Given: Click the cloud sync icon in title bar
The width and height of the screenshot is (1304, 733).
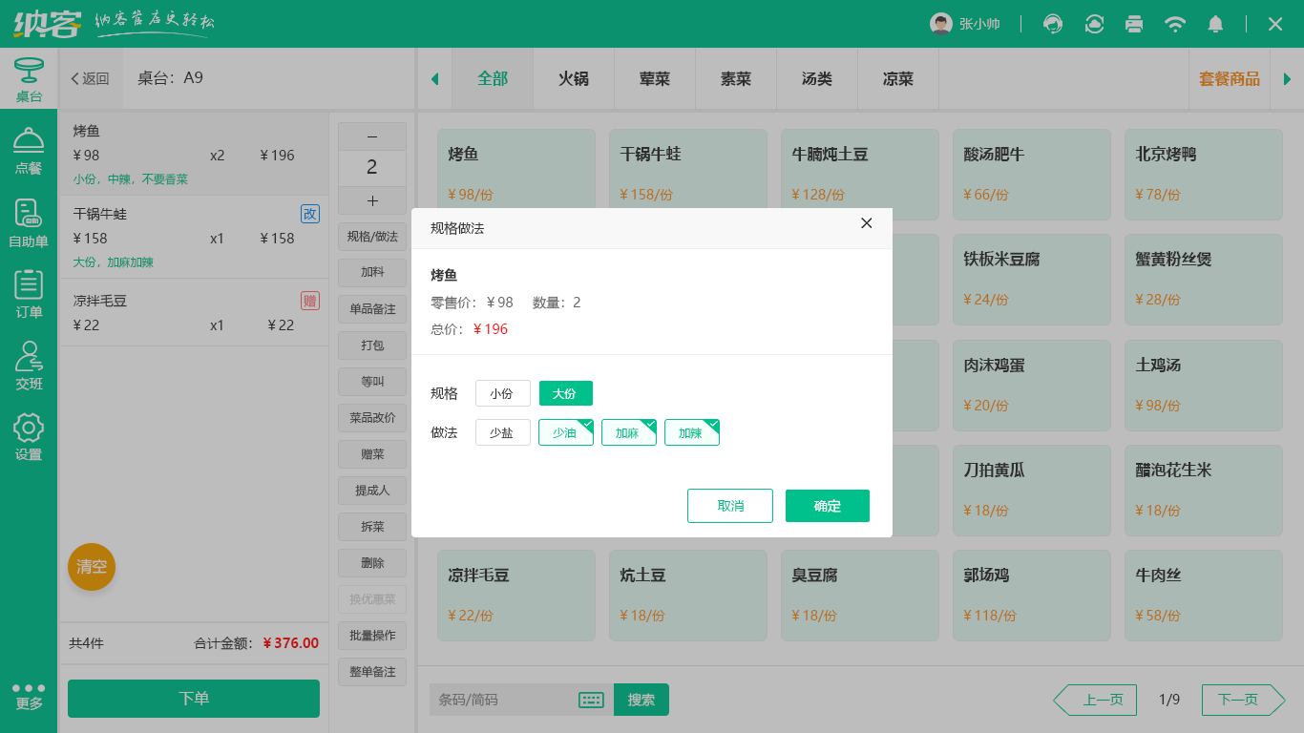Looking at the screenshot, I should (1093, 23).
